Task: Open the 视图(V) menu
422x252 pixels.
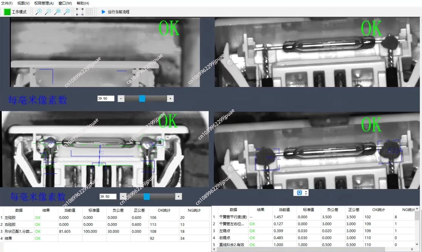Action: pyautogui.click(x=23, y=3)
